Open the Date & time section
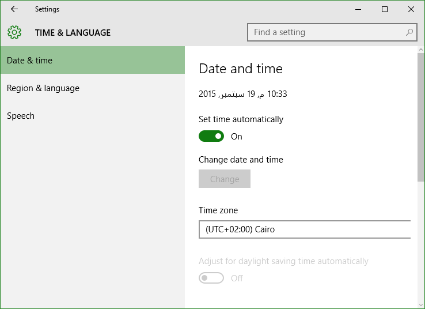 point(93,60)
